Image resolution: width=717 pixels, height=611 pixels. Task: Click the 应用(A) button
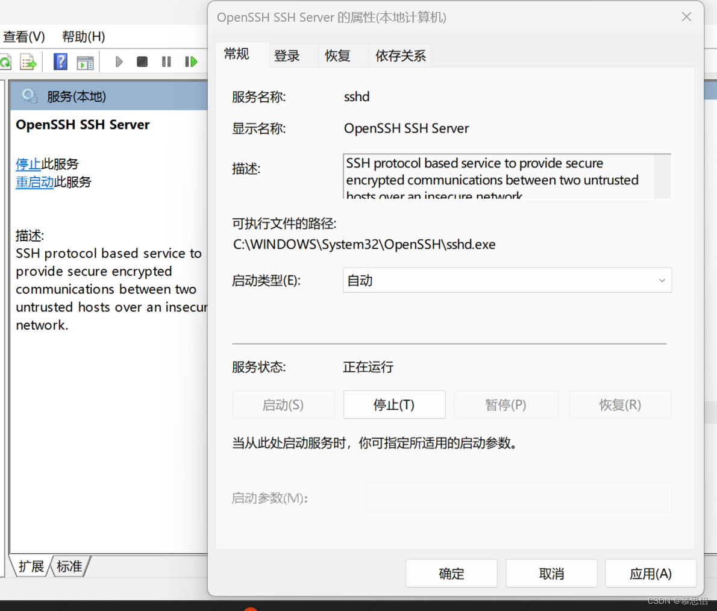click(x=651, y=574)
